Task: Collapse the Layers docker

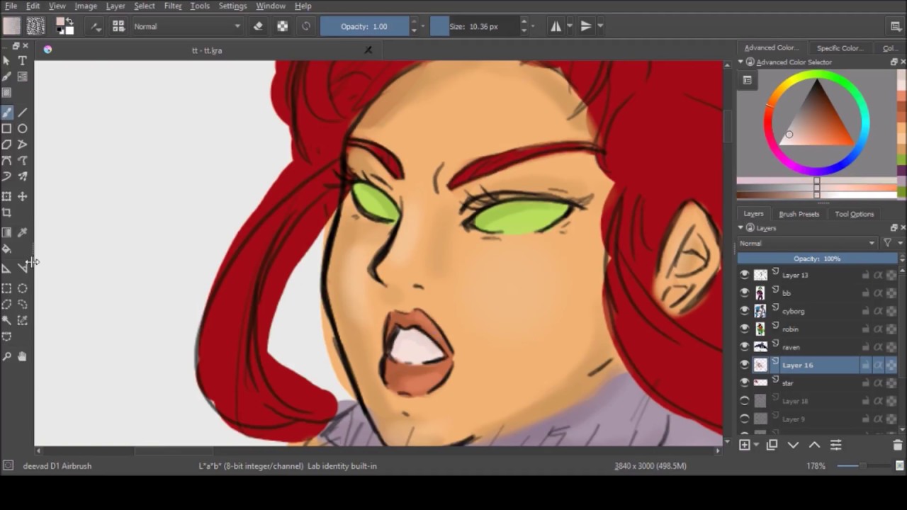Action: click(740, 228)
